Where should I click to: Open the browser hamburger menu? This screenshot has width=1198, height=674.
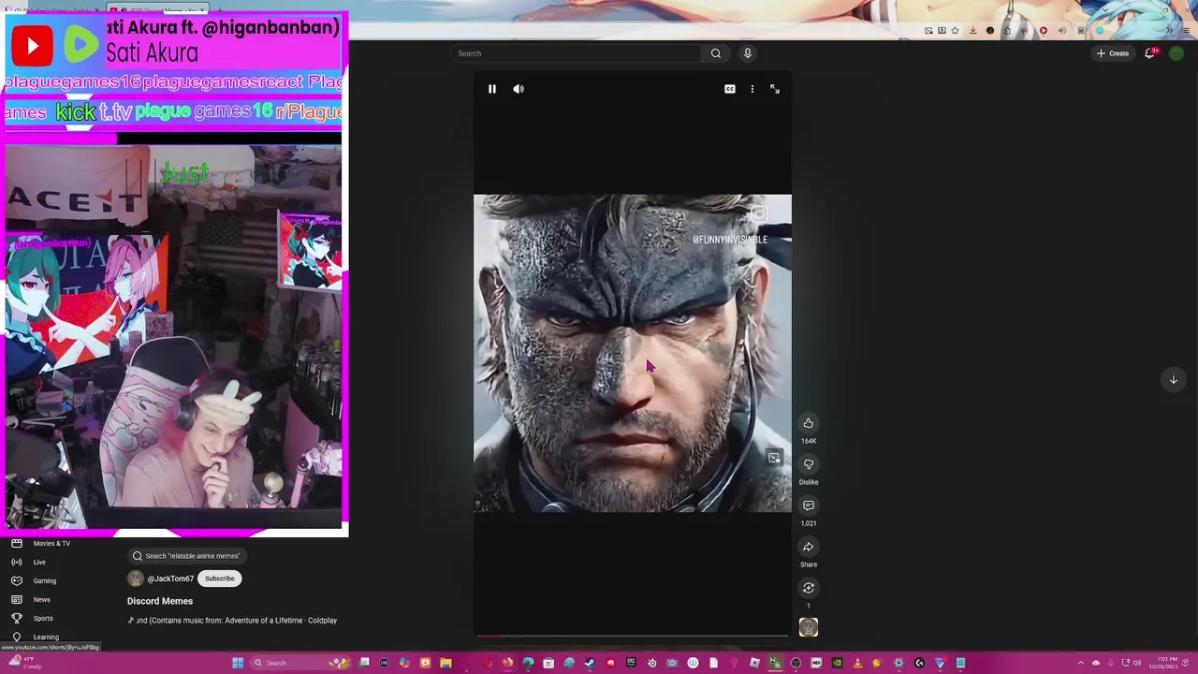tap(1187, 30)
